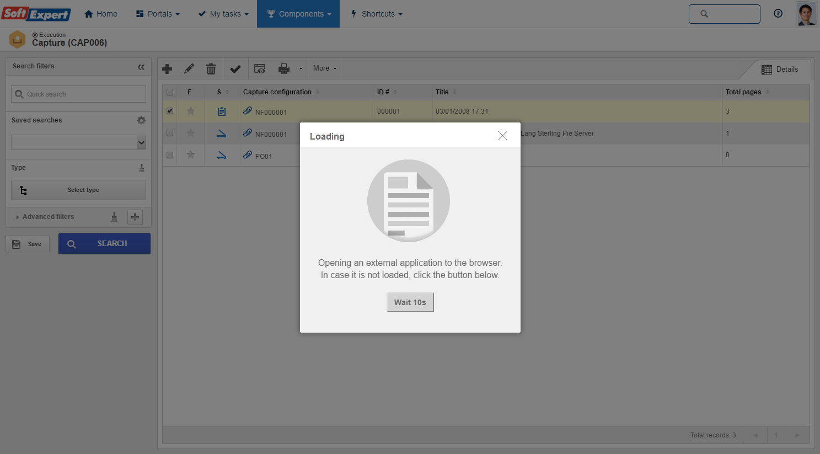Go to Home in top navigation
Screen dimensions: 820x454
coord(101,14)
